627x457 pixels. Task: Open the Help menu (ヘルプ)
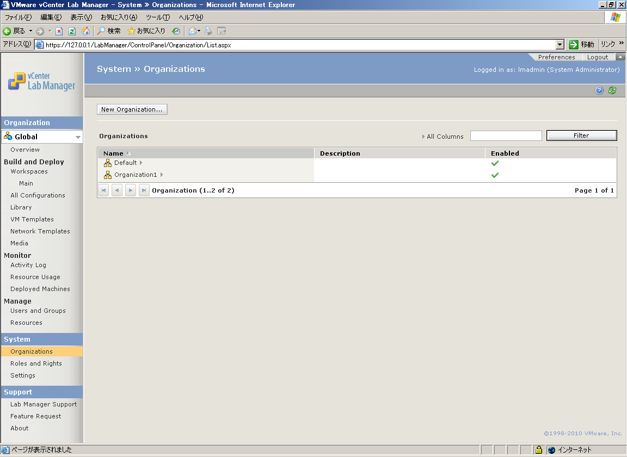click(190, 17)
